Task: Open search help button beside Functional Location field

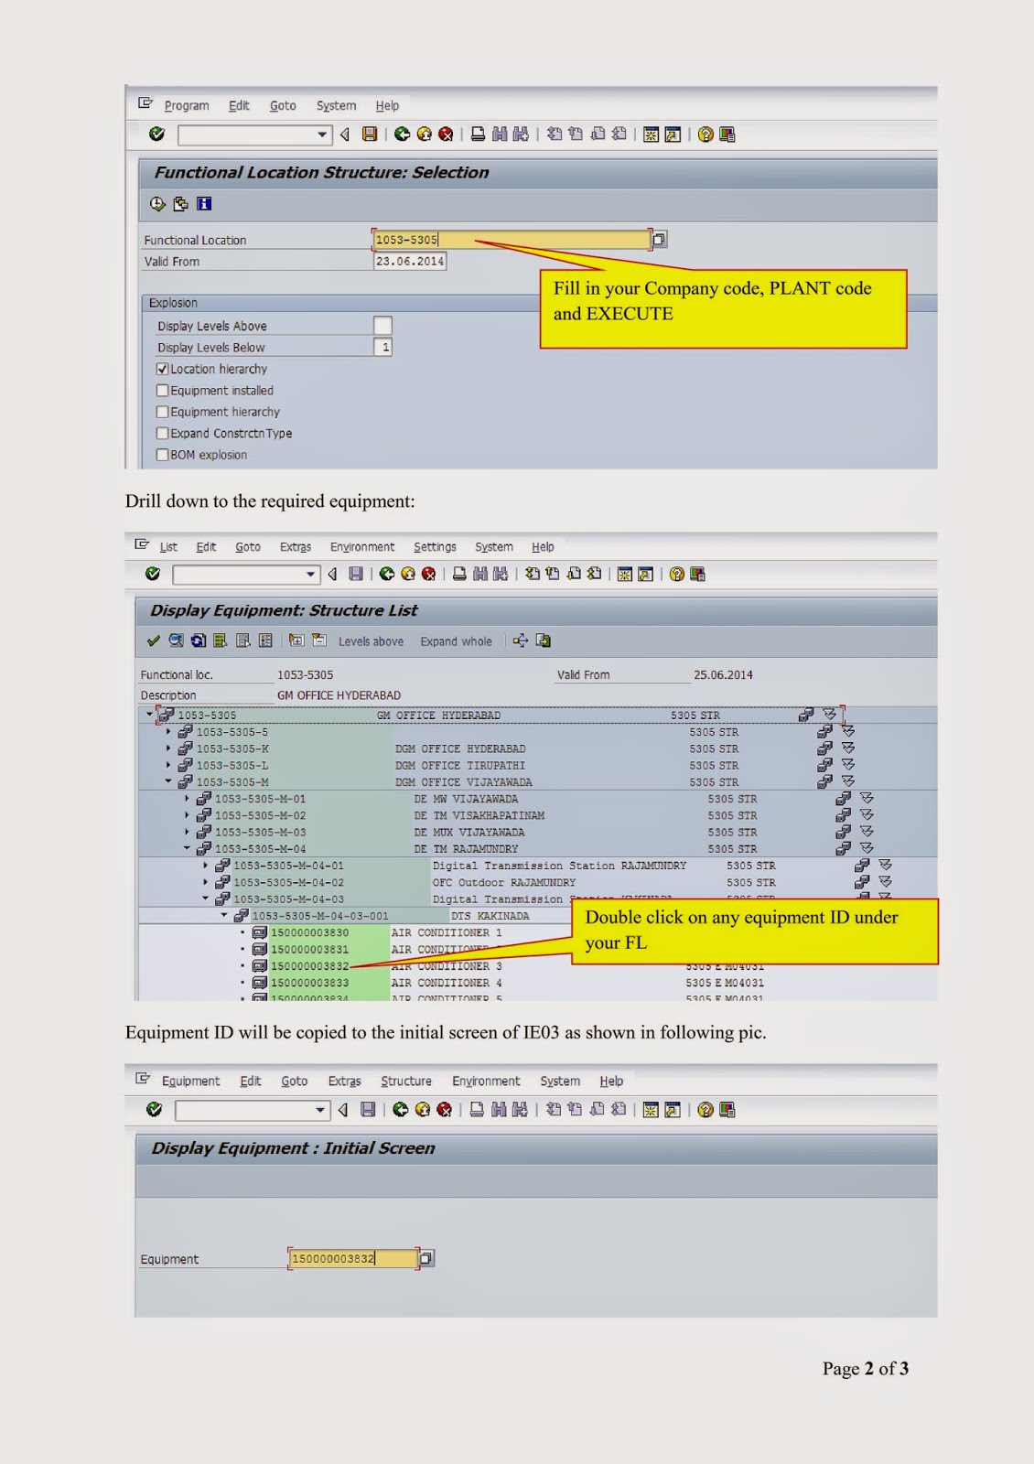Action: click(x=659, y=240)
